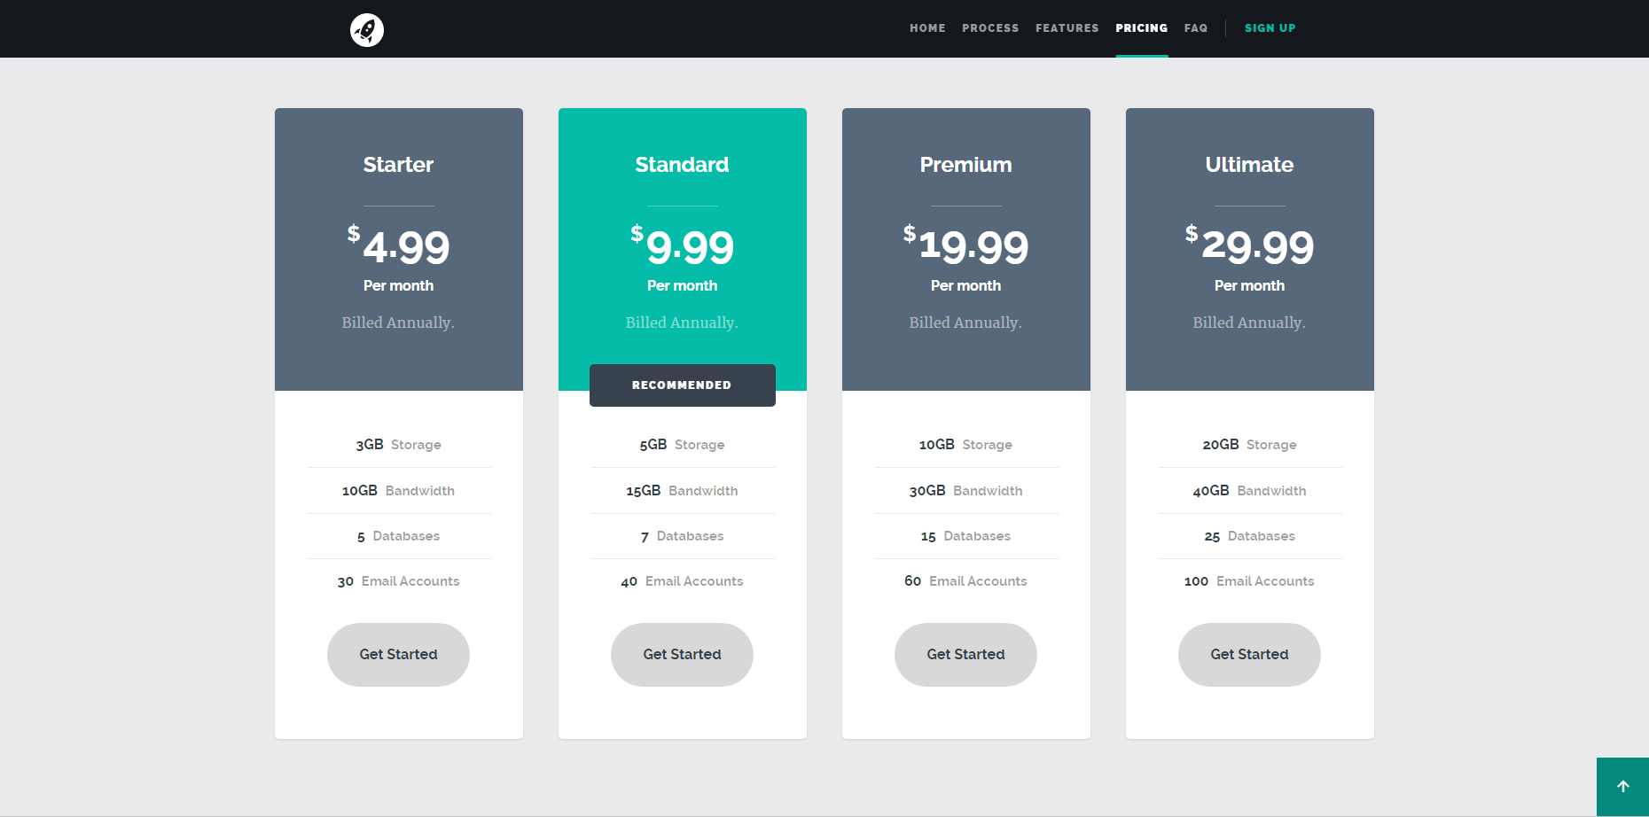1649x817 pixels.
Task: Choose Get Started for Premium plan
Action: 965,654
